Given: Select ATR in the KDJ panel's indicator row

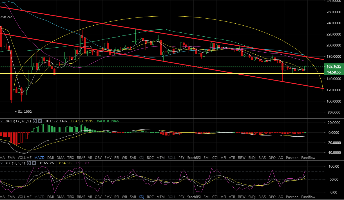Looking at the screenshot, I should click(232, 197).
